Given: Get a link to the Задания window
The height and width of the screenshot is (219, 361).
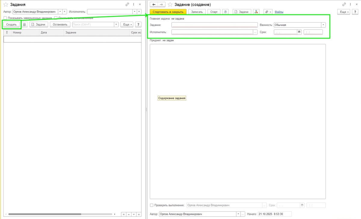Looking at the screenshot, I should [x=127, y=5].
